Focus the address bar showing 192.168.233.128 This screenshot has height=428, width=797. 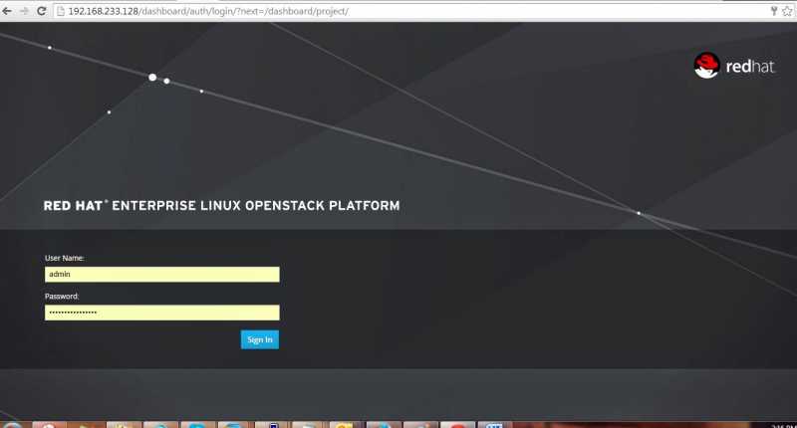pos(411,11)
